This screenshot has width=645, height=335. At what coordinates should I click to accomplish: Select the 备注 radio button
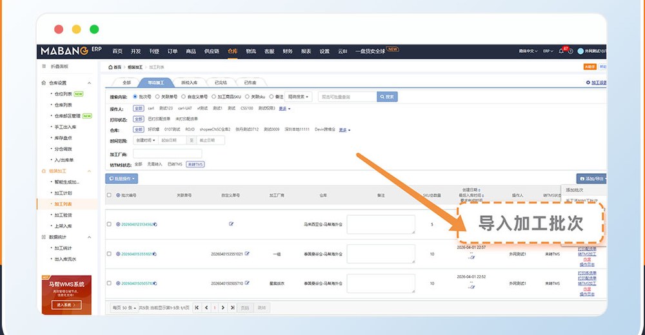coord(271,97)
